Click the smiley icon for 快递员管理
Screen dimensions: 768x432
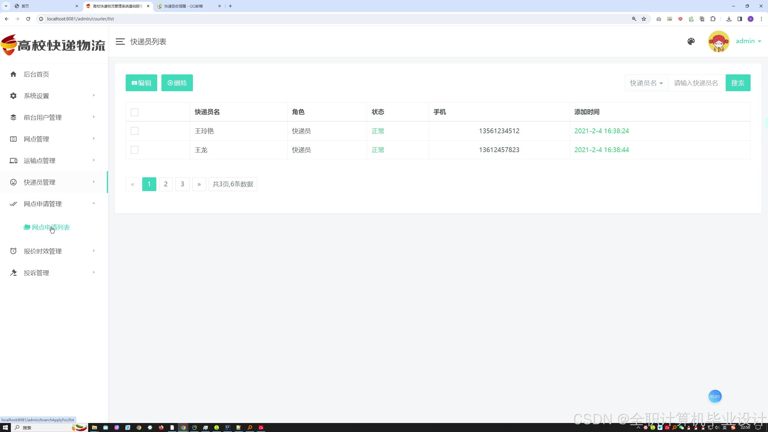pos(13,182)
